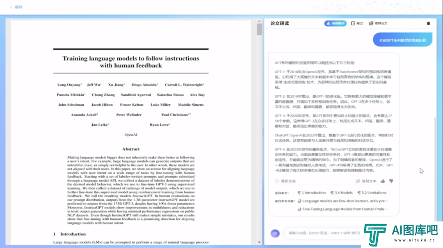Click author name 'Paul Christiano'
The height and width of the screenshot is (248, 443).
[176, 115]
